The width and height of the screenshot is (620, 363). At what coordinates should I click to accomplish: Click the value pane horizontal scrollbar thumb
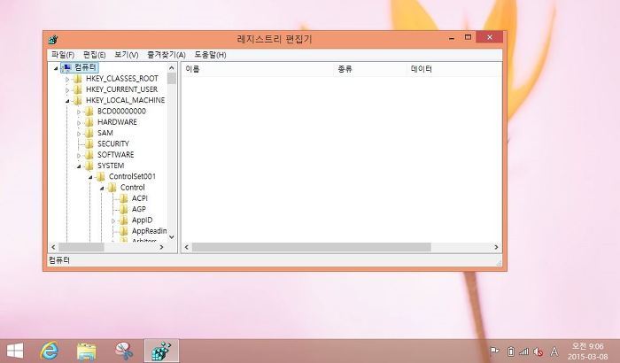311,247
